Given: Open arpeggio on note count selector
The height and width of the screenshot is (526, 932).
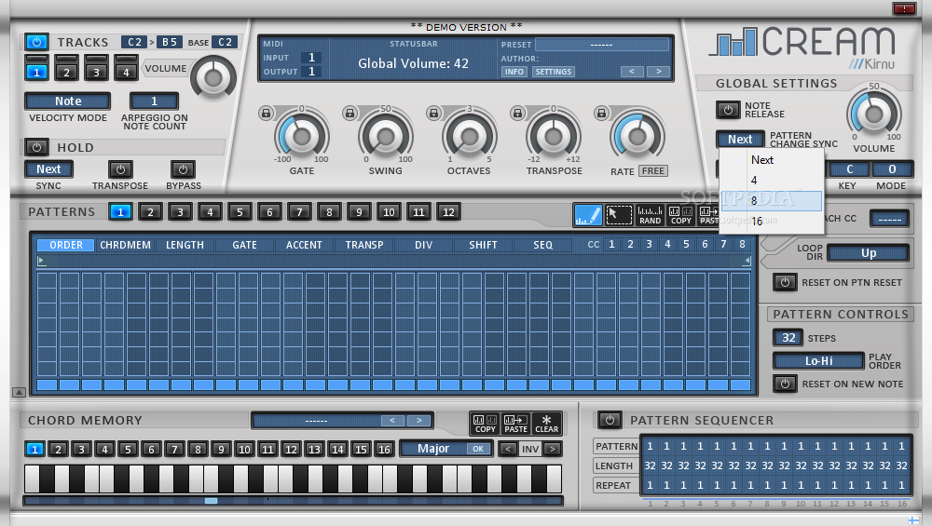Looking at the screenshot, I should 154,101.
